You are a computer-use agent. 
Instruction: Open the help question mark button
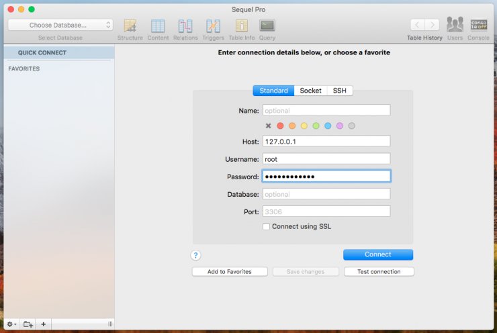click(x=196, y=255)
